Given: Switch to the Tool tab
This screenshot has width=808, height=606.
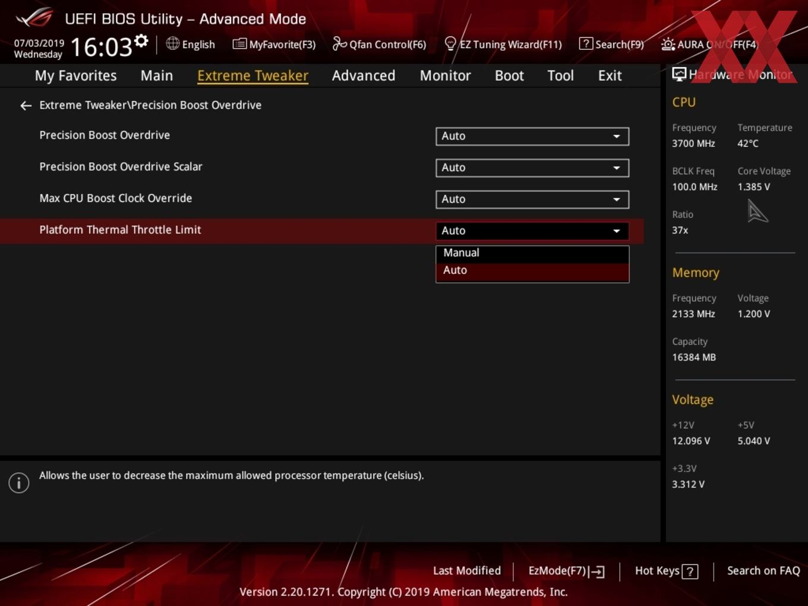Looking at the screenshot, I should pyautogui.click(x=560, y=75).
